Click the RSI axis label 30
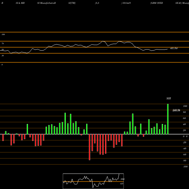 point(3,56)
